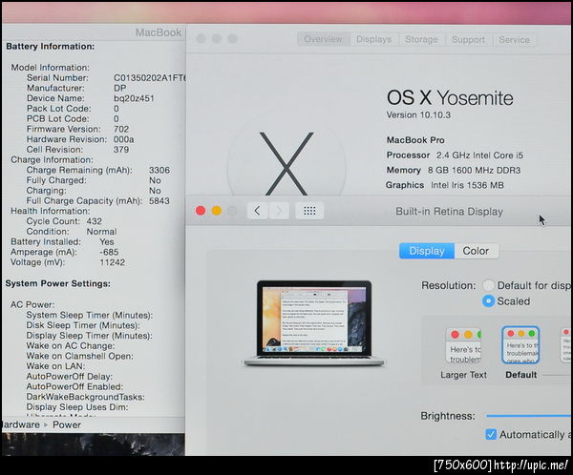Screen dimensions: 573x475
Task: Select Cycle Count value 432
Action: tap(95, 221)
